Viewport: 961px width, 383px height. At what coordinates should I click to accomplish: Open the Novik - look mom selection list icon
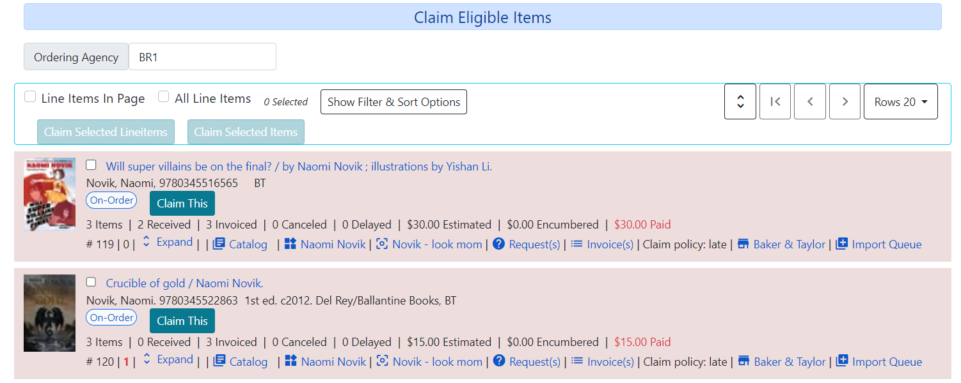(x=381, y=244)
